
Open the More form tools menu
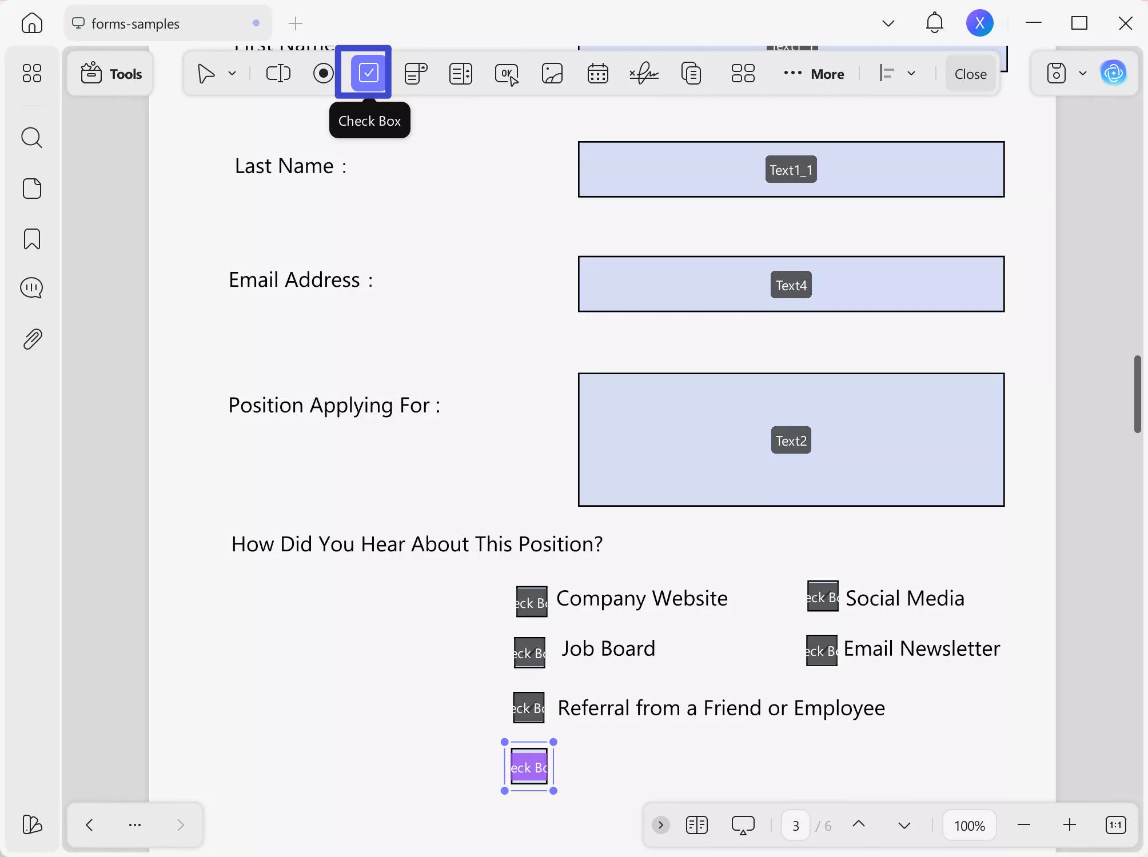(814, 74)
